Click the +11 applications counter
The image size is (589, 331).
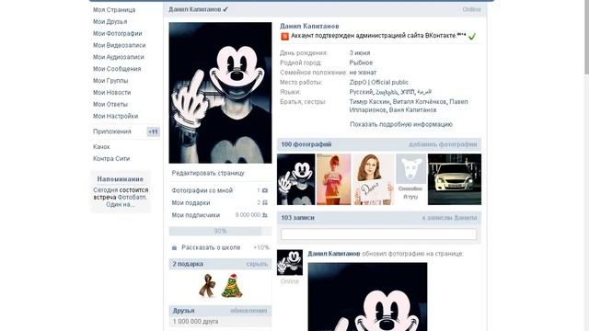tap(153, 131)
